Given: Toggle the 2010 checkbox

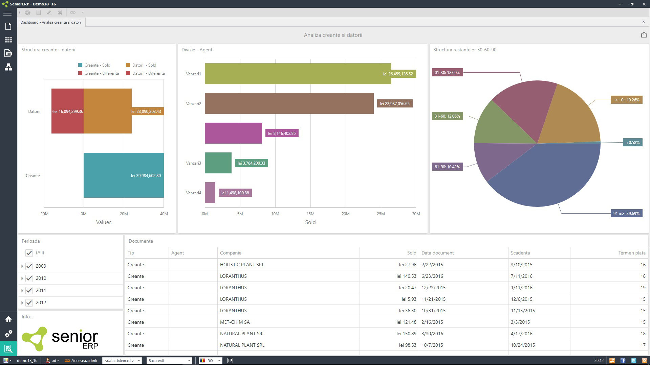Looking at the screenshot, I should coord(29,278).
